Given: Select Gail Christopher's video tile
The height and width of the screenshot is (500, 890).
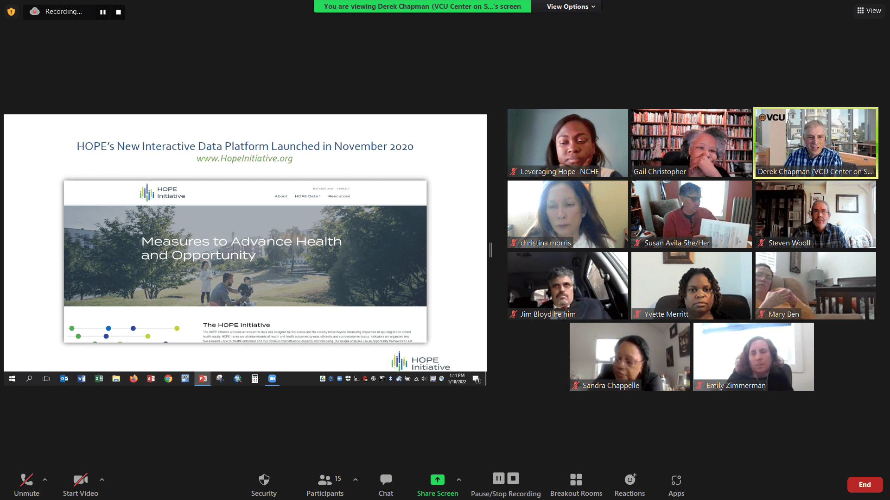Looking at the screenshot, I should 692,143.
